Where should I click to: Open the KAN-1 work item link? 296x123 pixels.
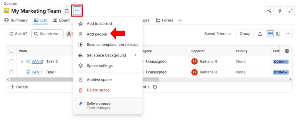pyautogui.click(x=37, y=72)
